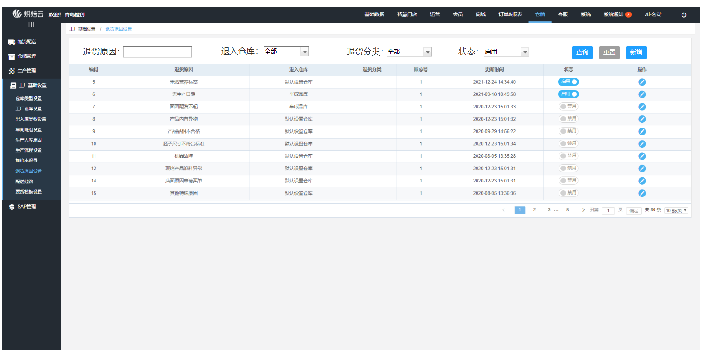702x351 pixels.
Task: Toggle status switch for 无生产日期
Action: (x=568, y=94)
